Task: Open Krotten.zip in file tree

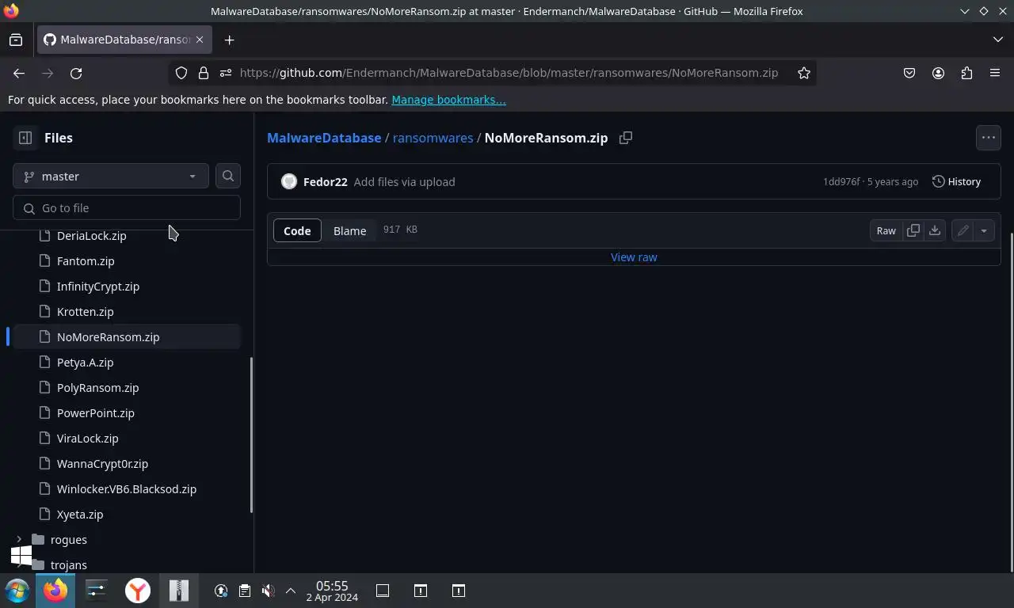Action: 86,312
